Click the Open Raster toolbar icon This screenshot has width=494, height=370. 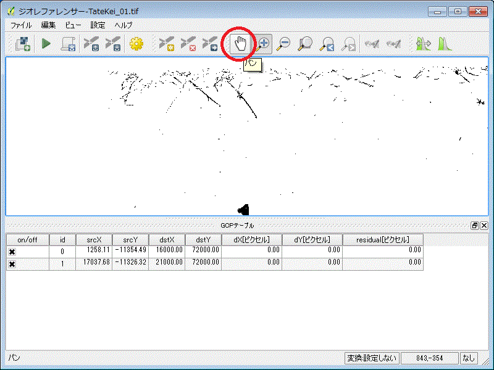23,44
